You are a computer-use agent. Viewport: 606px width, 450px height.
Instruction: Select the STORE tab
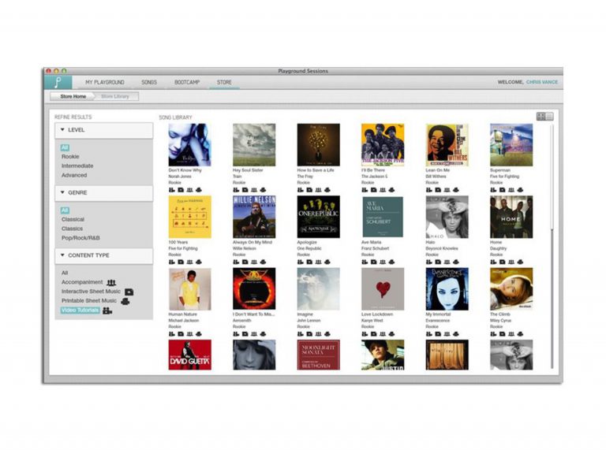tap(224, 82)
